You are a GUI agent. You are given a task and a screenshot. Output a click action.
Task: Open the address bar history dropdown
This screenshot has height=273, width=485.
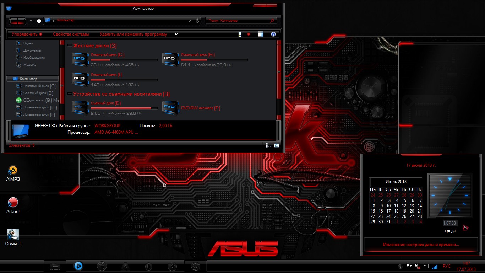[190, 21]
